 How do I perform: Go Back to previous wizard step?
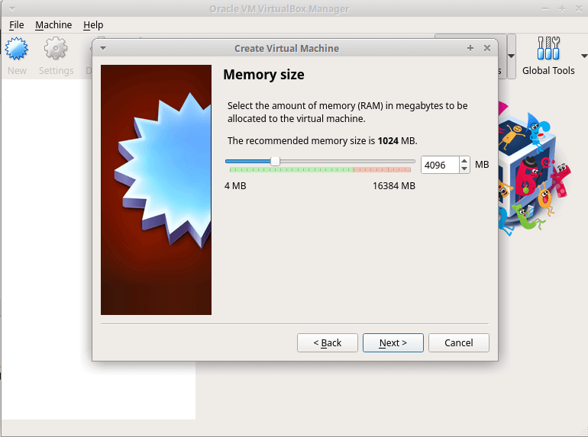pos(328,342)
